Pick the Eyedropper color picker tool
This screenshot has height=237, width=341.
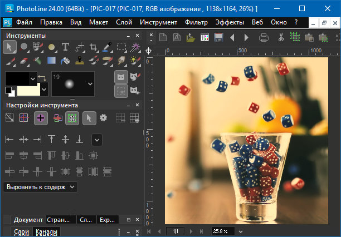(x=108, y=47)
